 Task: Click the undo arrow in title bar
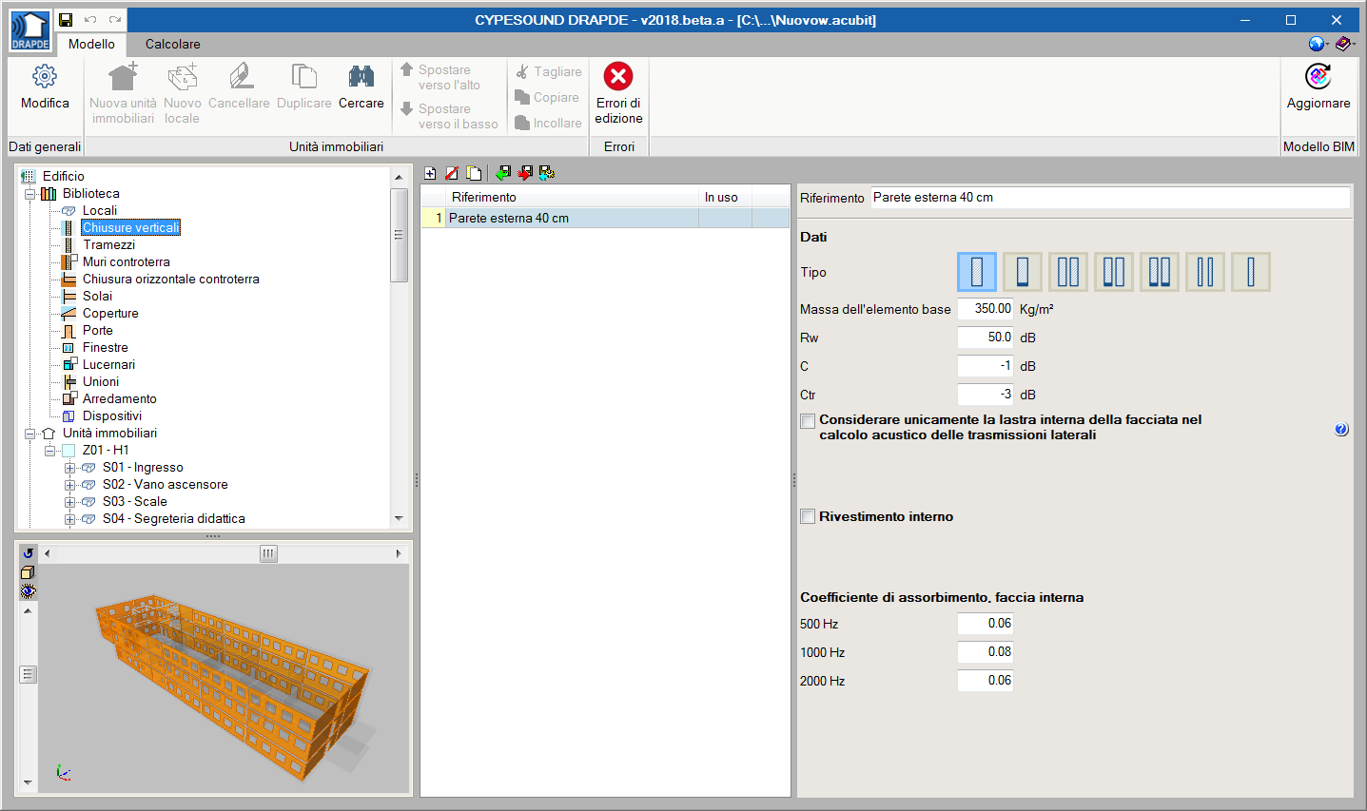pos(90,19)
